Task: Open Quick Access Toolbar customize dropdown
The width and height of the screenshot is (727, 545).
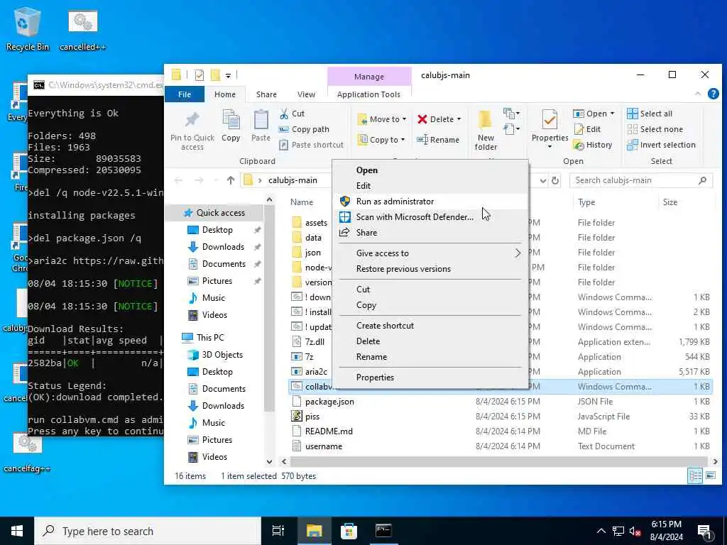Action: pyautogui.click(x=228, y=75)
